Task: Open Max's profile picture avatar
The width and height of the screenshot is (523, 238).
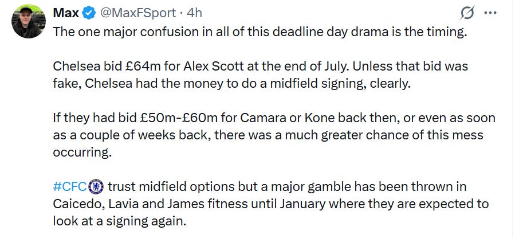Action: click(29, 21)
